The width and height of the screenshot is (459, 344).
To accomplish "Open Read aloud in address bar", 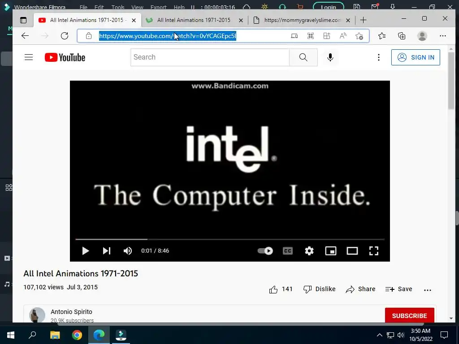I will [x=343, y=36].
